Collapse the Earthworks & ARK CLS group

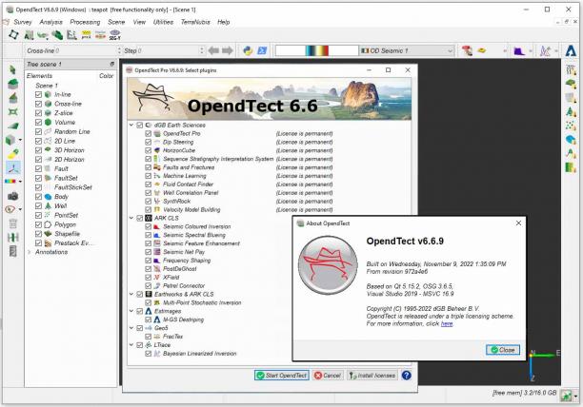click(131, 294)
